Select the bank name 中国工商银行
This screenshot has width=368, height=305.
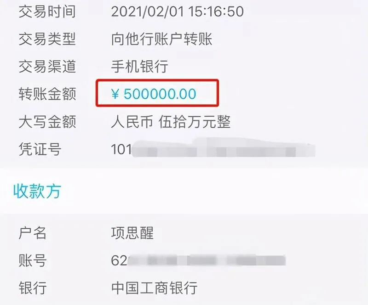[154, 288]
